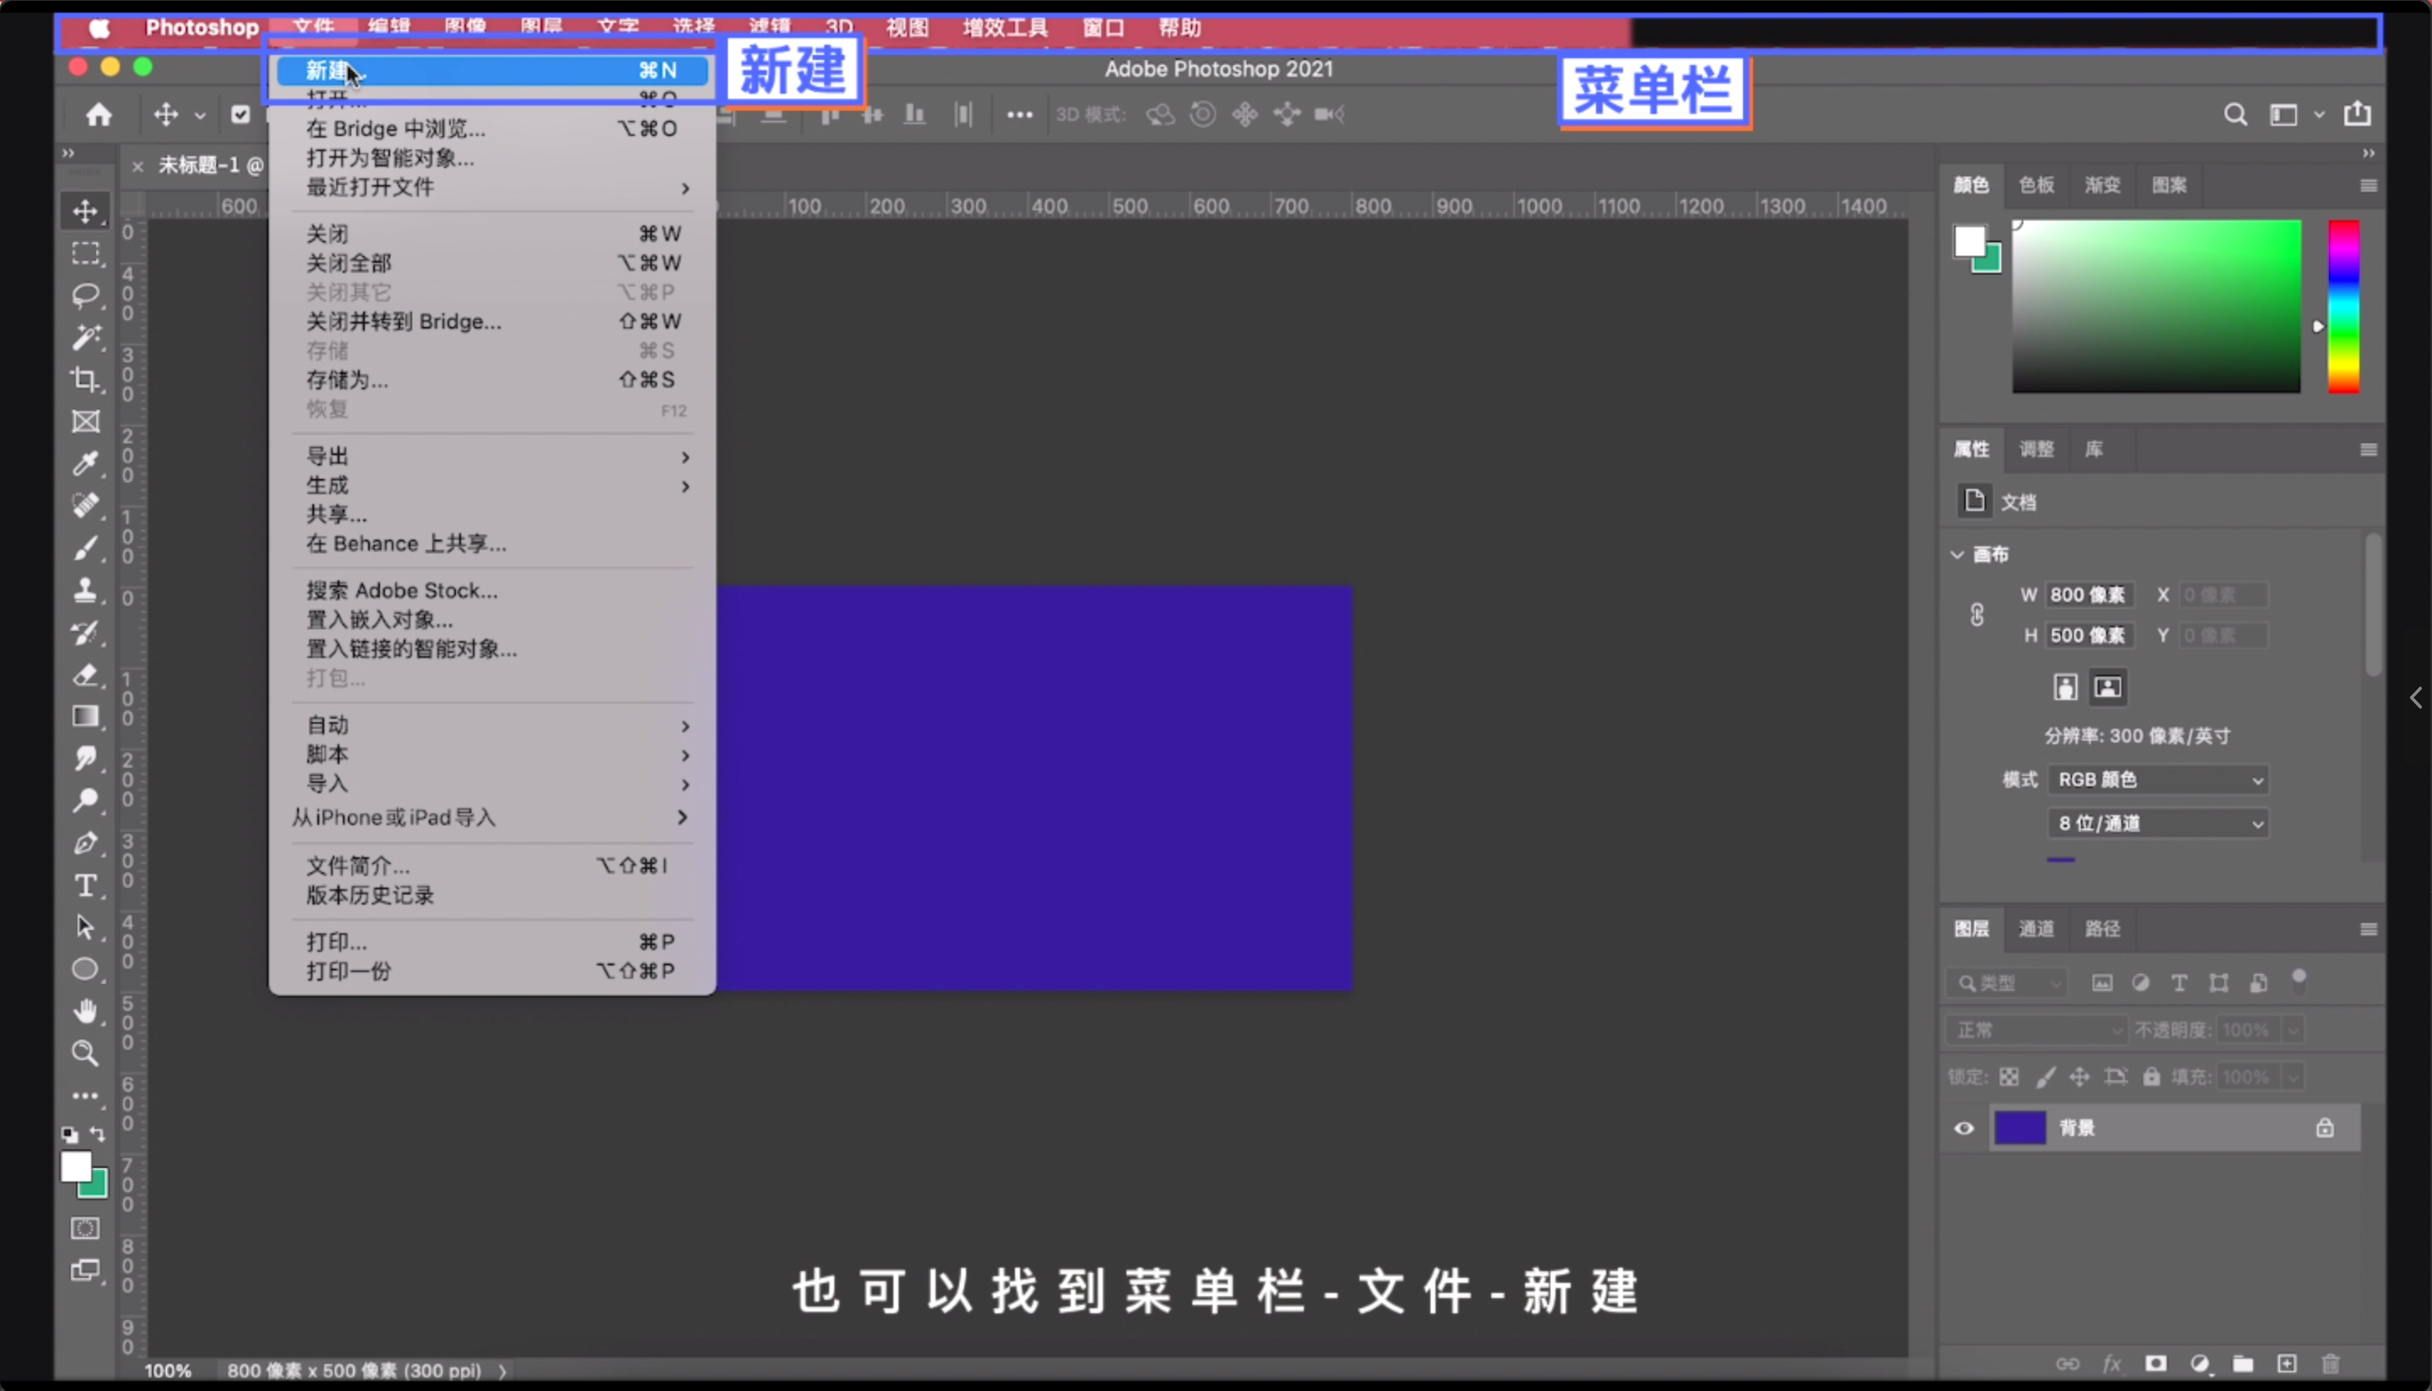Select the Type tool
The width and height of the screenshot is (2432, 1391).
coord(86,884)
